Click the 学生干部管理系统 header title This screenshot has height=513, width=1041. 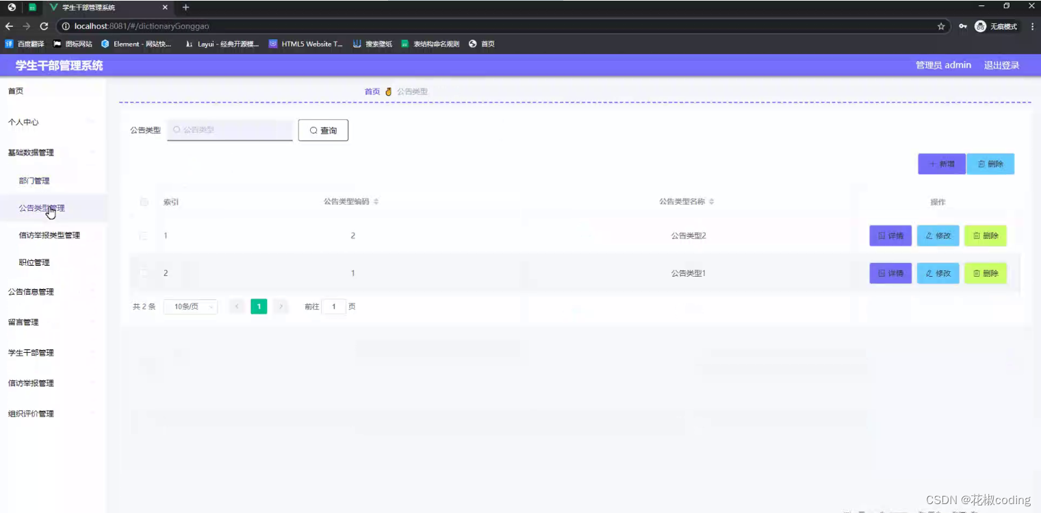point(60,66)
